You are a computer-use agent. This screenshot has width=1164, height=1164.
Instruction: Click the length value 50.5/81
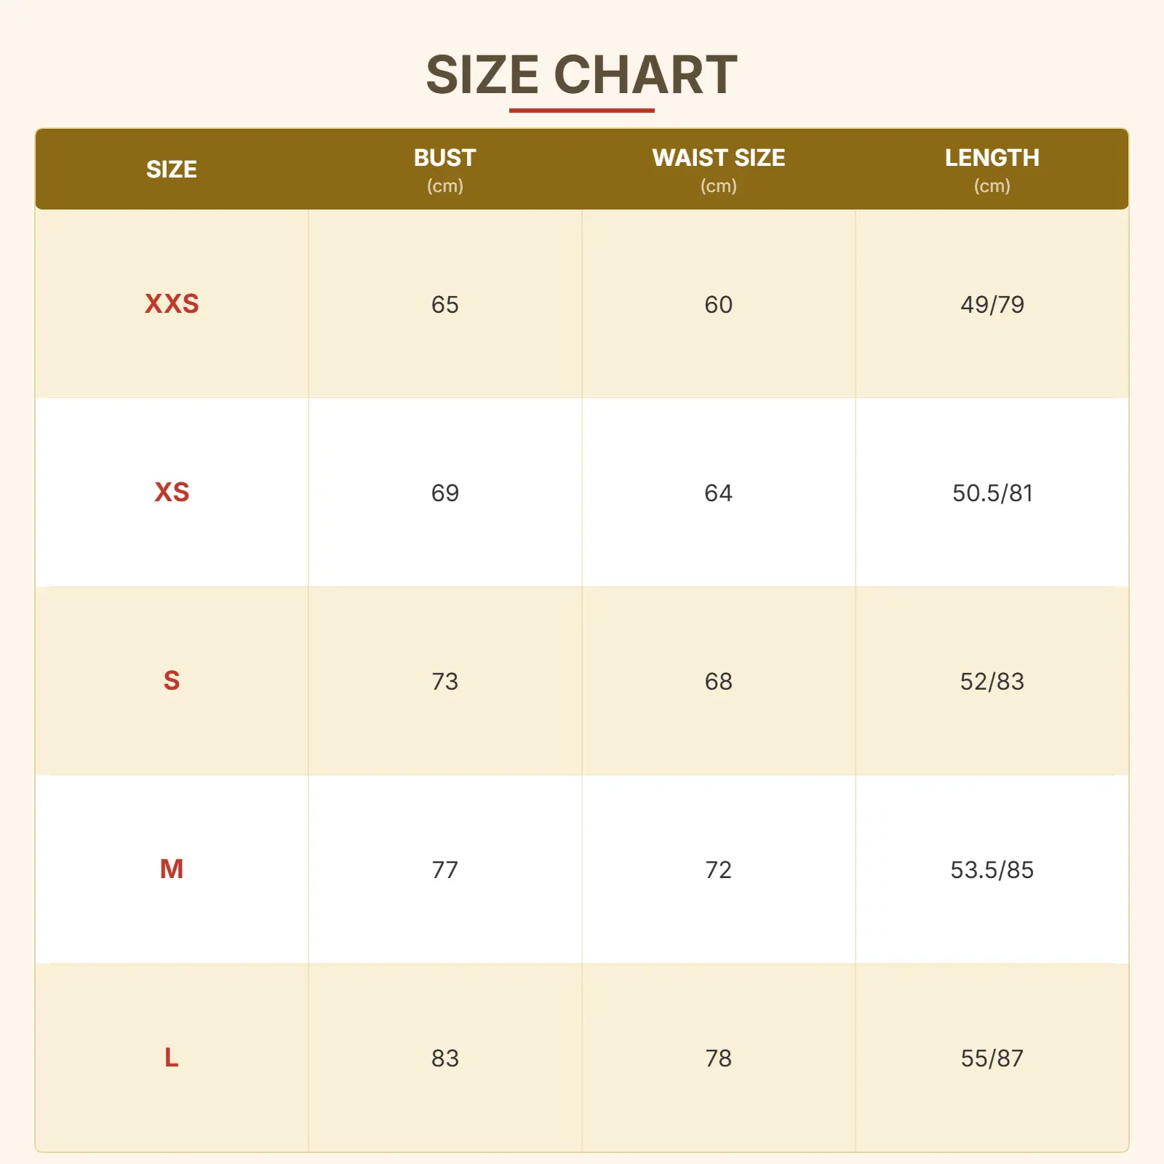(992, 493)
